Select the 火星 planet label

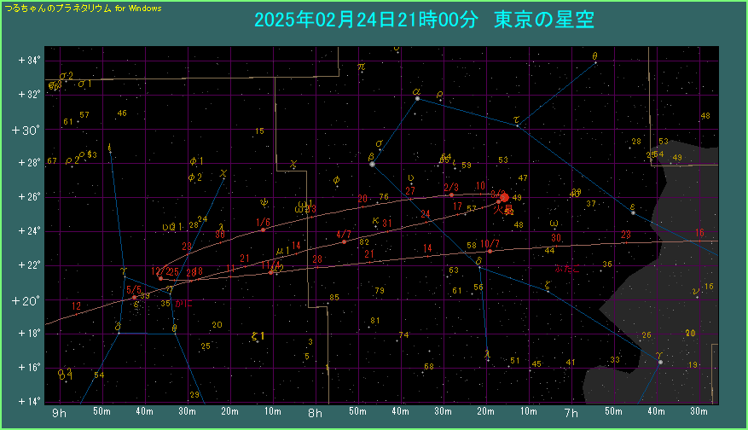coord(503,210)
